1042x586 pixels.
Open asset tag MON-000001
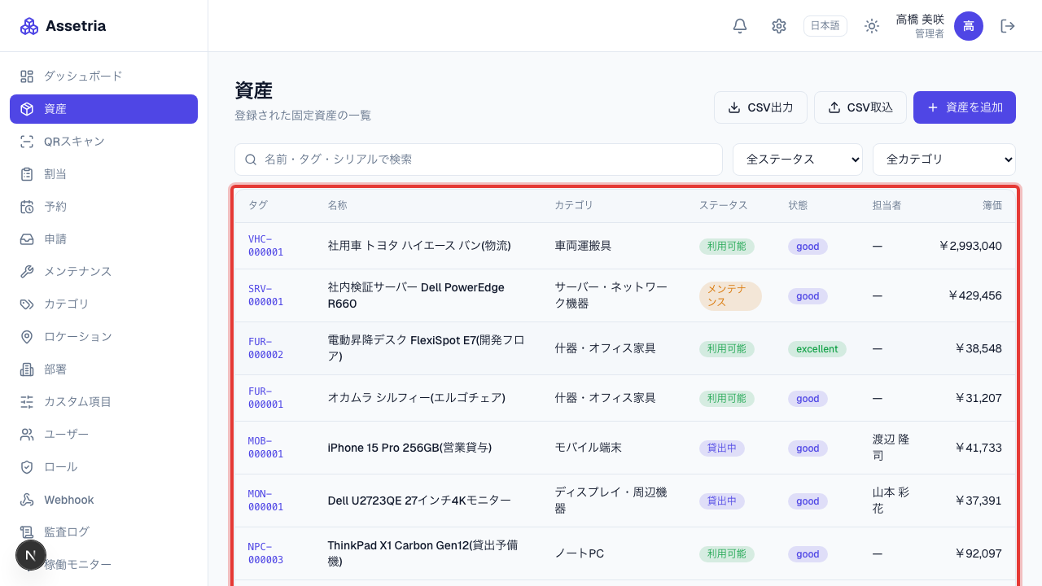[x=266, y=501]
